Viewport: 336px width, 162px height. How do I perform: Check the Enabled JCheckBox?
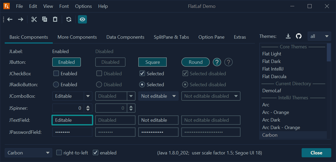point(56,73)
